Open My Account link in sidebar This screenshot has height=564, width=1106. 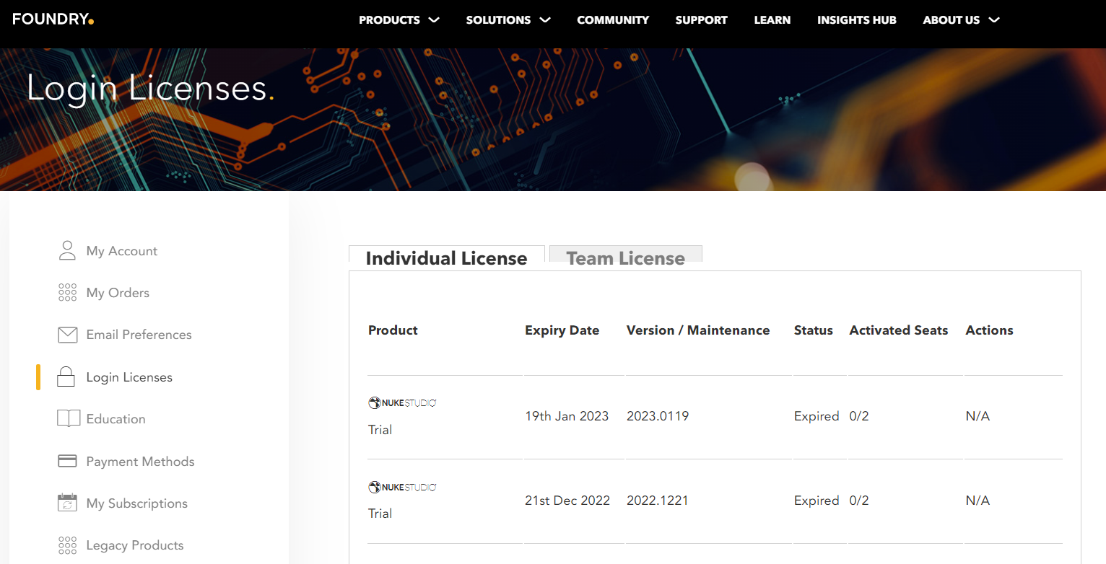(x=122, y=251)
